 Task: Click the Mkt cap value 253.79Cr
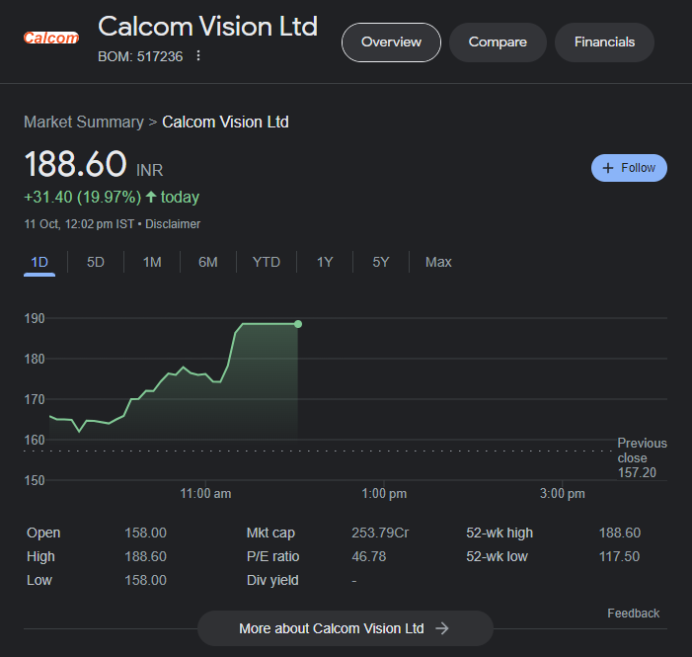coord(380,533)
